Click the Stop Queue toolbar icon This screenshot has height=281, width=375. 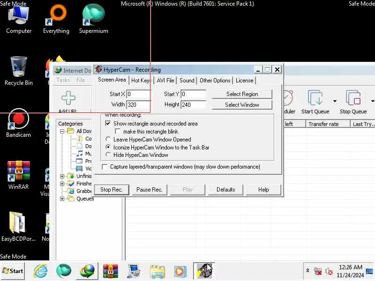click(353, 98)
